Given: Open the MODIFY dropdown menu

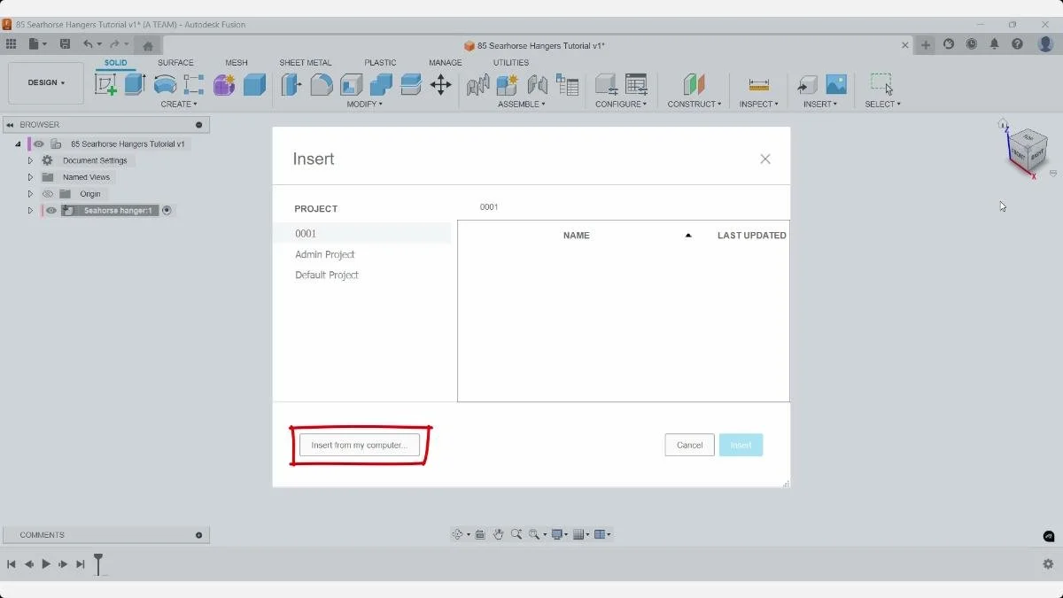Looking at the screenshot, I should point(364,105).
